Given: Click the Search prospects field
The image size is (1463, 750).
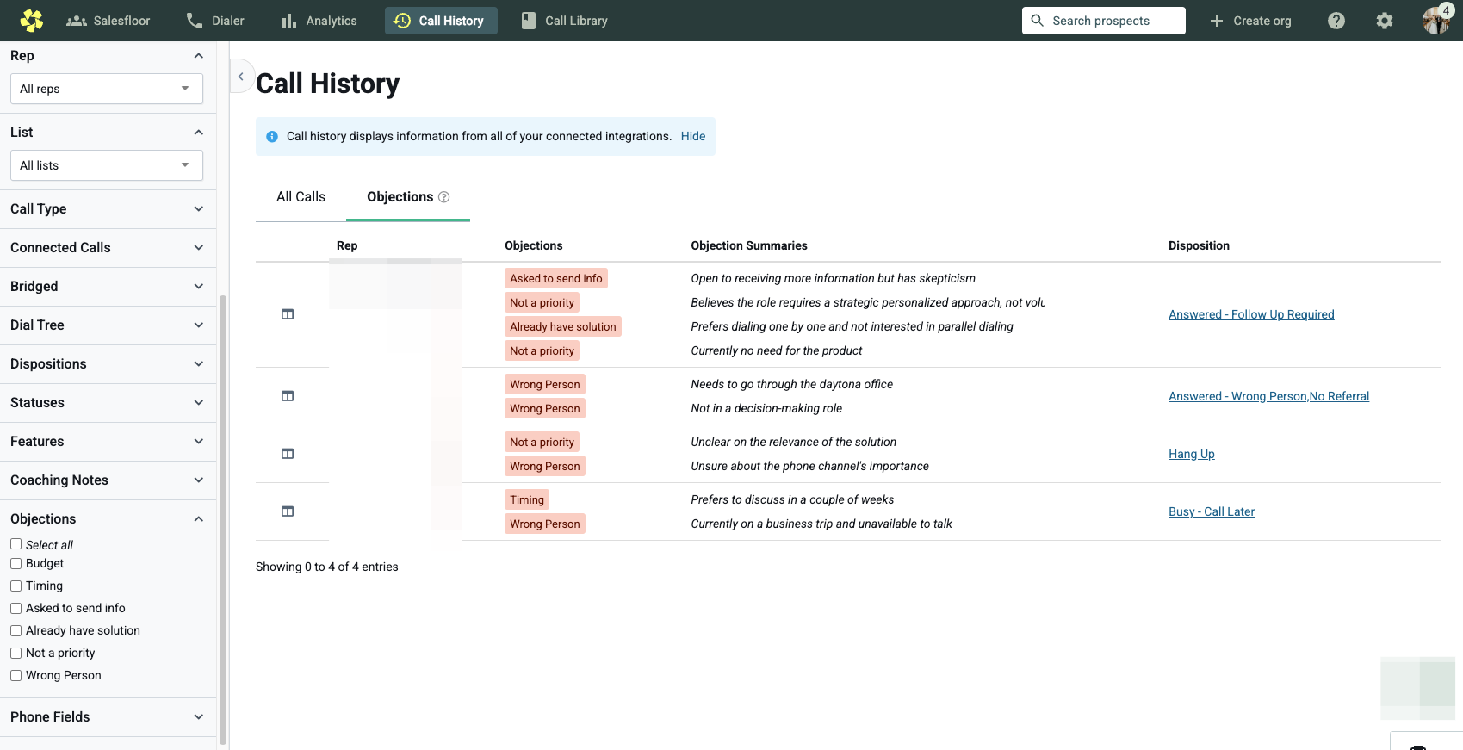Looking at the screenshot, I should (1103, 21).
